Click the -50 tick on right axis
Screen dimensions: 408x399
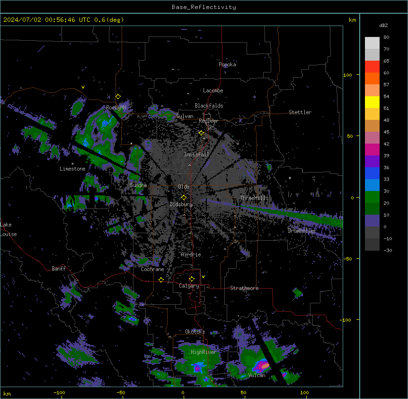coord(347,259)
